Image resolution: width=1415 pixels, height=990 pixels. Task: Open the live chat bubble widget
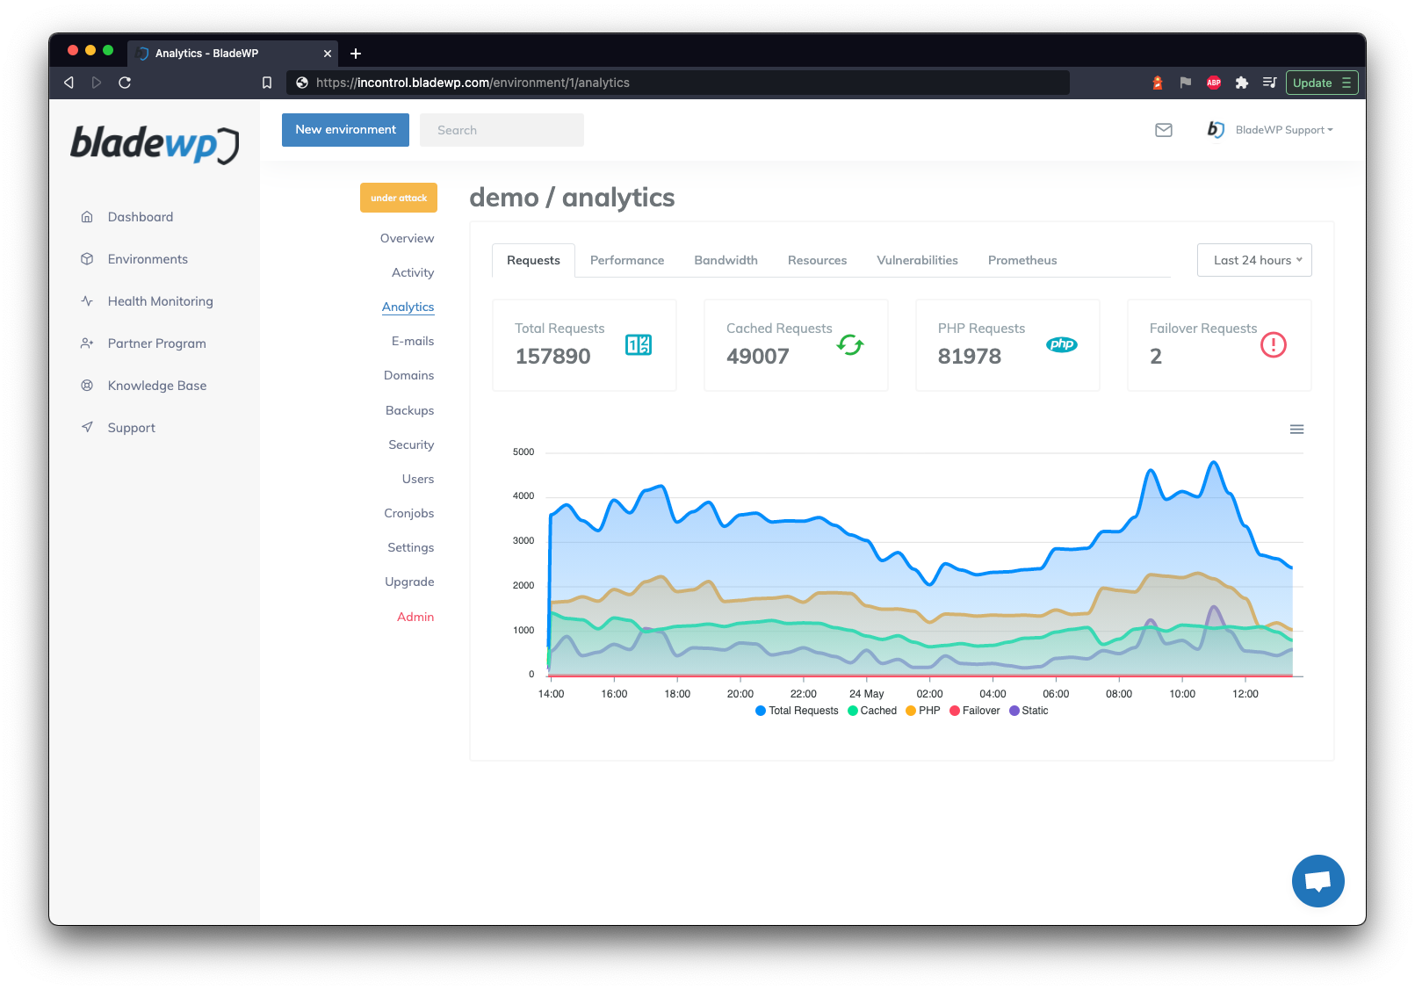pyautogui.click(x=1318, y=880)
